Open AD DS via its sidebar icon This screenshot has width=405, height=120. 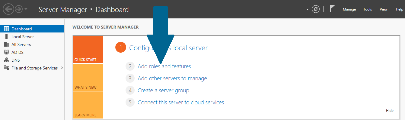(x=7, y=52)
